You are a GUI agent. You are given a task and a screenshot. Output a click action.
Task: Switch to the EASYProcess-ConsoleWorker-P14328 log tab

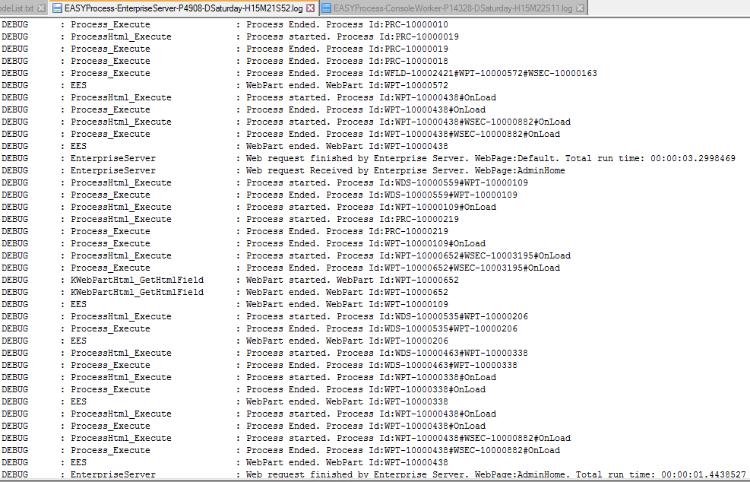[452, 8]
